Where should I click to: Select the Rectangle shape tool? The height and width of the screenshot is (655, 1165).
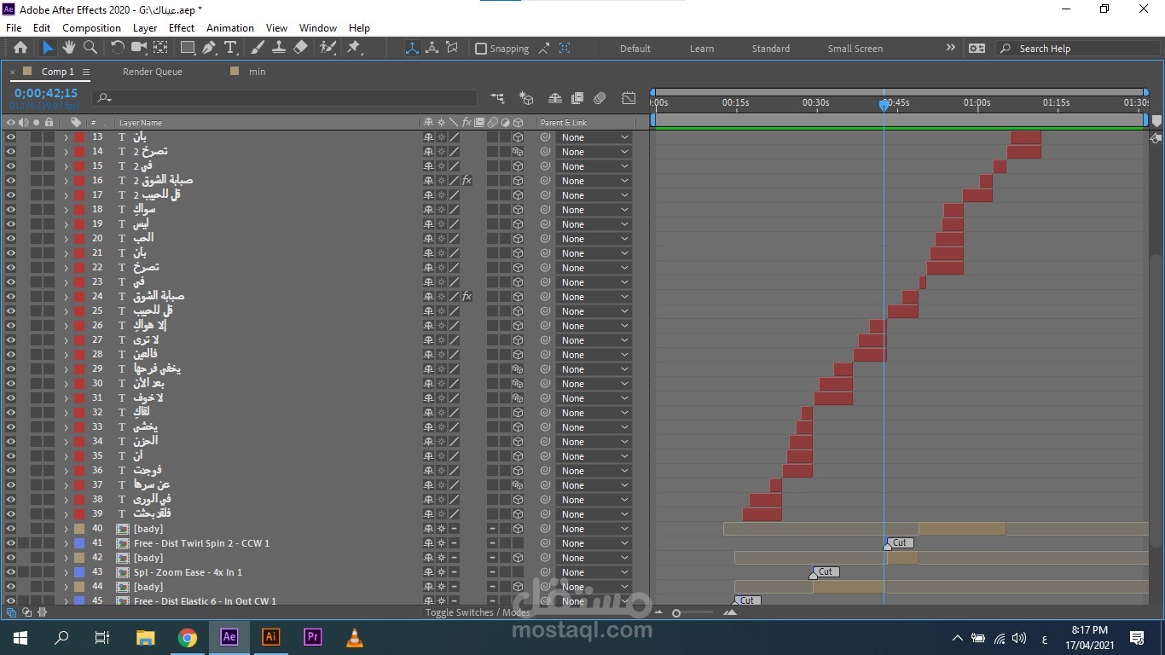188,48
